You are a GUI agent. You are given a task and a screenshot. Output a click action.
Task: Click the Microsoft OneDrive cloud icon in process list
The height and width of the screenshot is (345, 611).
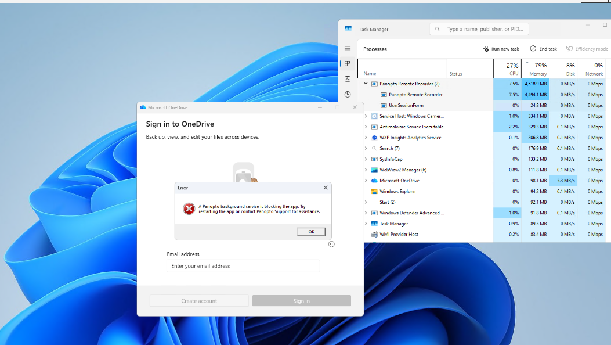pyautogui.click(x=374, y=181)
